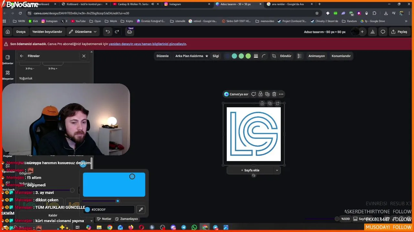Image resolution: width=414 pixels, height=232 pixels.
Task: Open Chrome downloads icon
Action: (x=386, y=13)
